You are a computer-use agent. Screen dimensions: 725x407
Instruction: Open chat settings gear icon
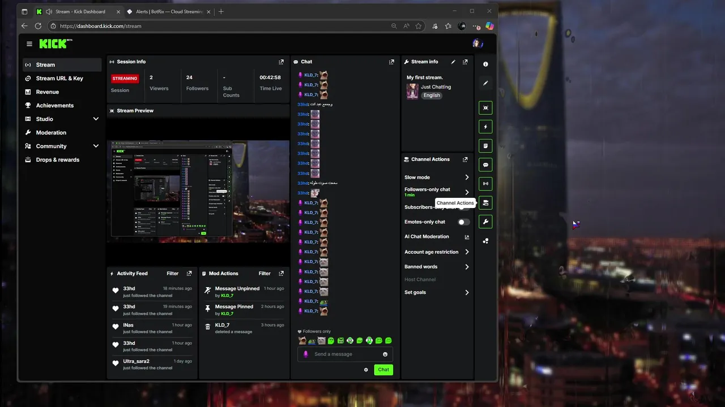pos(366,370)
